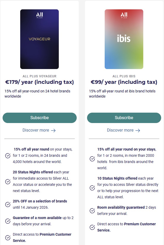
Task: Click the colorful ALL PLUS ibis card image
Action: point(124,39)
